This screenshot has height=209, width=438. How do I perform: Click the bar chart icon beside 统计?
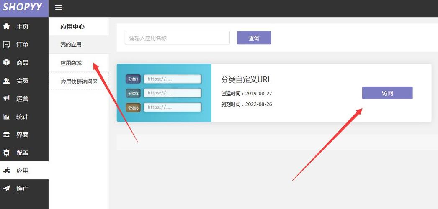click(x=6, y=117)
